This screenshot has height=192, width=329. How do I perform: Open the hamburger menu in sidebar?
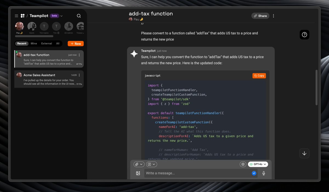16,16
